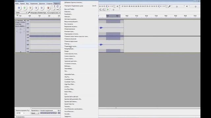Open the Правка menu

(x=22, y=4)
